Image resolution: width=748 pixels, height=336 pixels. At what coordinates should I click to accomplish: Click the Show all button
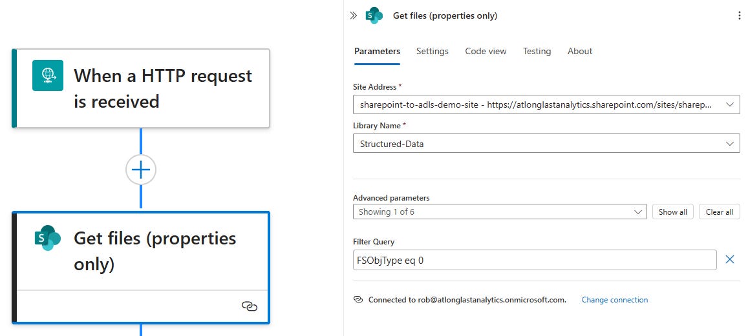[672, 212]
